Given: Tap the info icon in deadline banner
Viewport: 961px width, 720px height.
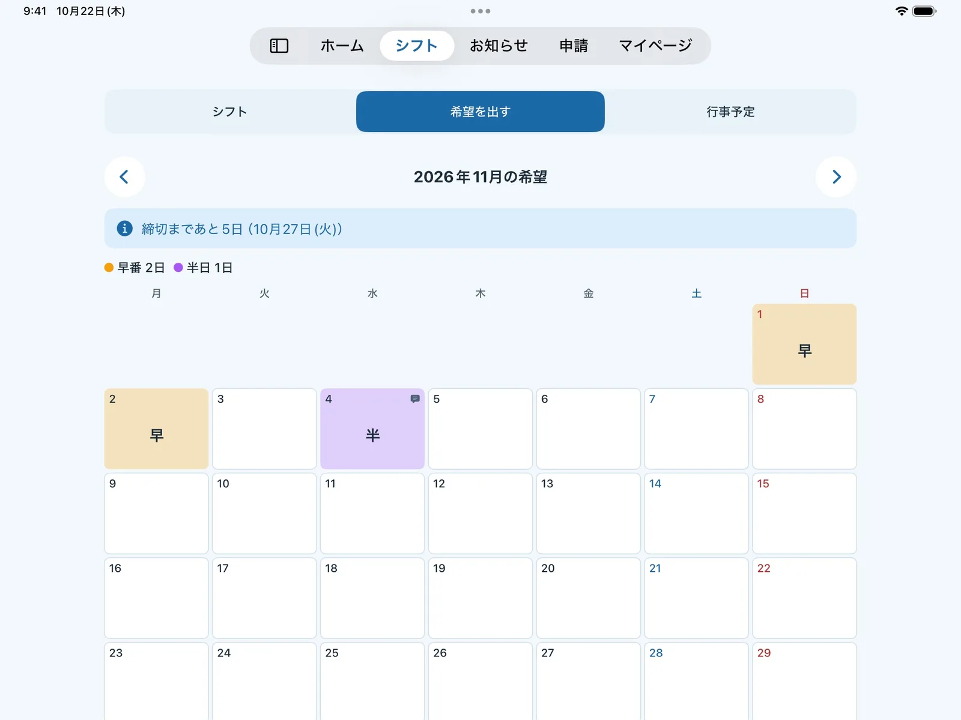Looking at the screenshot, I should (x=124, y=229).
